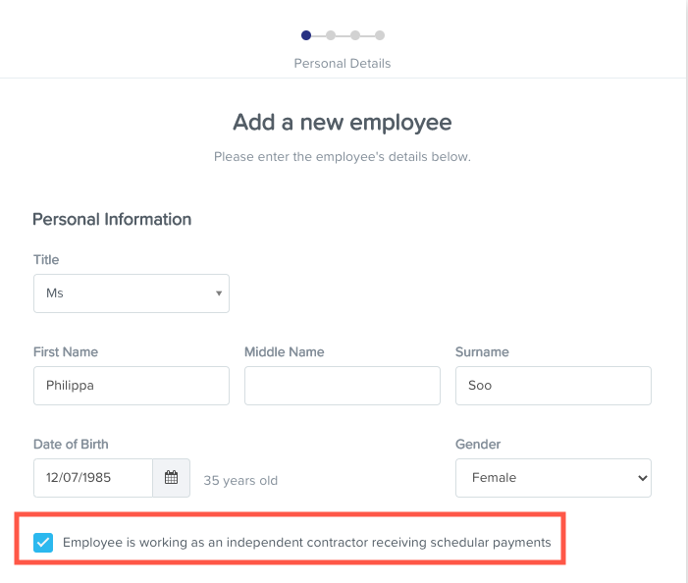This screenshot has width=688, height=583.
Task: Click the Gender field label
Action: pos(478,444)
